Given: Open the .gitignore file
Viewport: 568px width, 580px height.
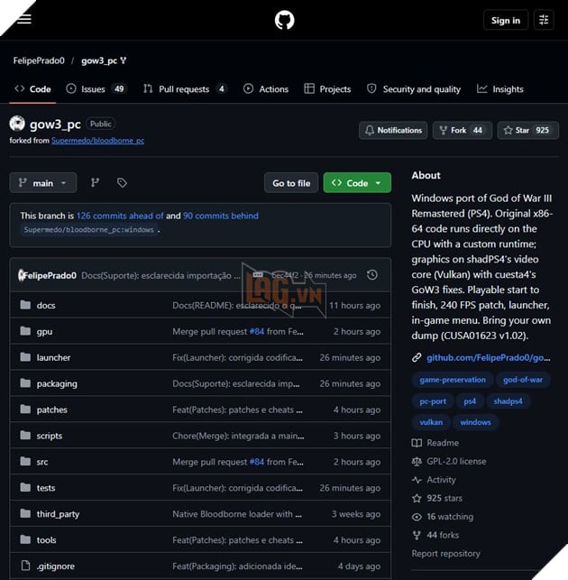Looking at the screenshot, I should coord(56,566).
